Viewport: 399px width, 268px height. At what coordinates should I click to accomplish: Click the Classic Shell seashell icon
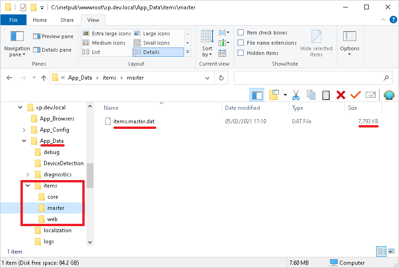tap(389, 95)
